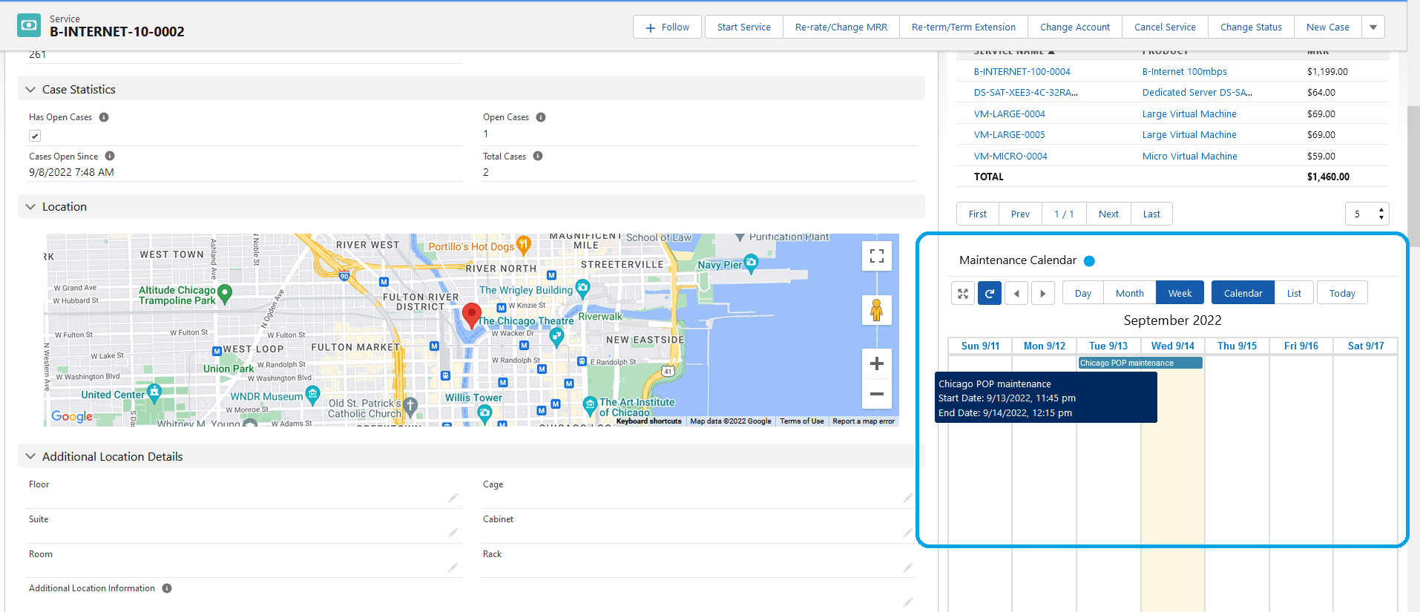Switch calendar to Day view
Screen dimensions: 1420x612
click(1083, 293)
